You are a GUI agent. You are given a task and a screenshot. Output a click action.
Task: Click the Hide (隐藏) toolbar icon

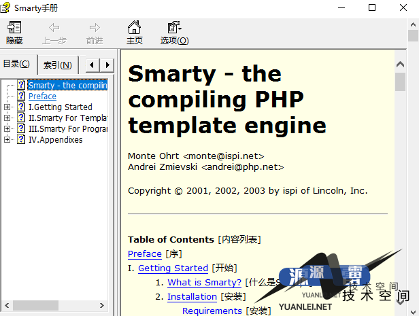click(14, 27)
